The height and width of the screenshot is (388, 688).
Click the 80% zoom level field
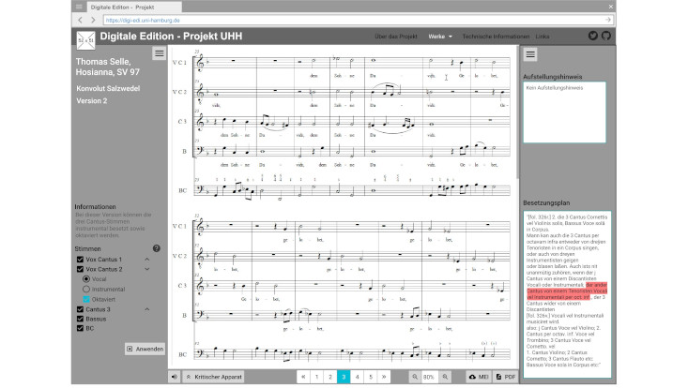[x=430, y=377]
